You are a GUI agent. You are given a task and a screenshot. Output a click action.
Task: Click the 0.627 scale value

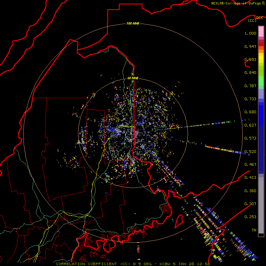tap(250, 125)
